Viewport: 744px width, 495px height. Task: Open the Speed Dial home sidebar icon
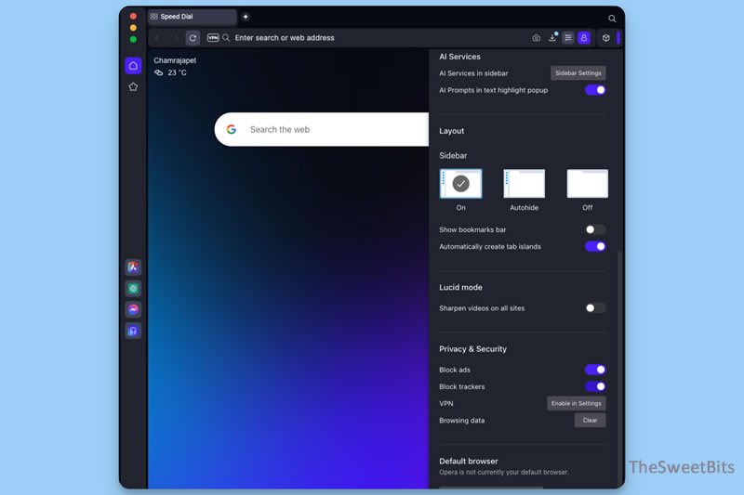coord(133,66)
